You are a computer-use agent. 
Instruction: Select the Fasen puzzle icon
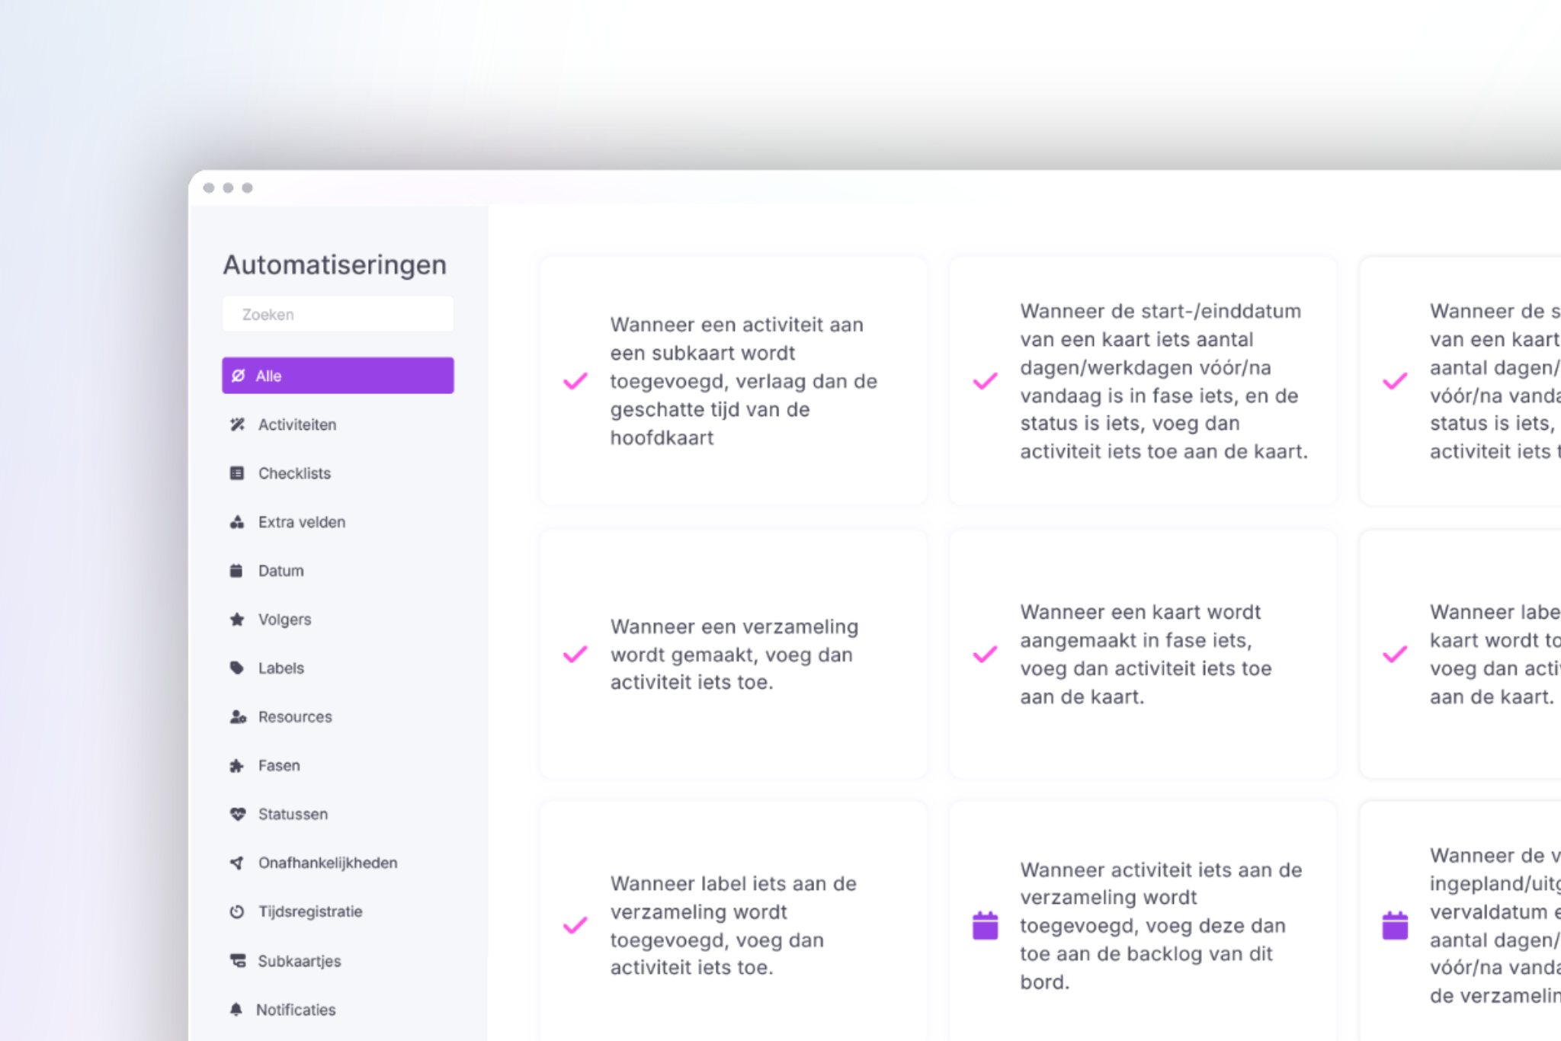point(237,765)
